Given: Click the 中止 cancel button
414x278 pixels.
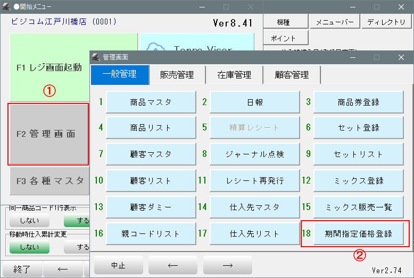Looking at the screenshot, I should [x=118, y=265].
